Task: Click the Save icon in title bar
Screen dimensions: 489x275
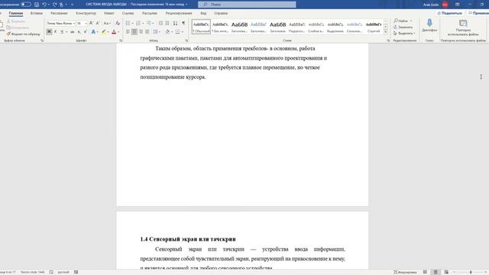Action: click(x=37, y=5)
